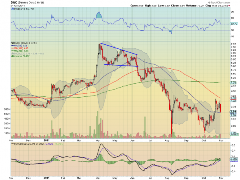Click the RSI(14) indicator icon
The width and height of the screenshot is (240, 180).
click(12, 9)
